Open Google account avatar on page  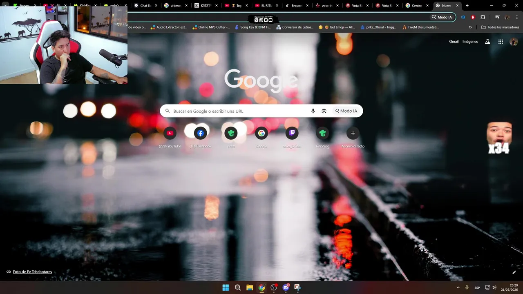pyautogui.click(x=514, y=42)
